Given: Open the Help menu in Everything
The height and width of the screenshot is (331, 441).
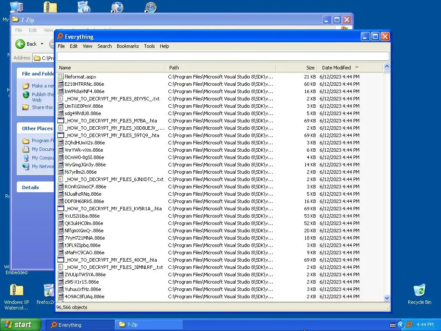Looking at the screenshot, I should point(164,46).
